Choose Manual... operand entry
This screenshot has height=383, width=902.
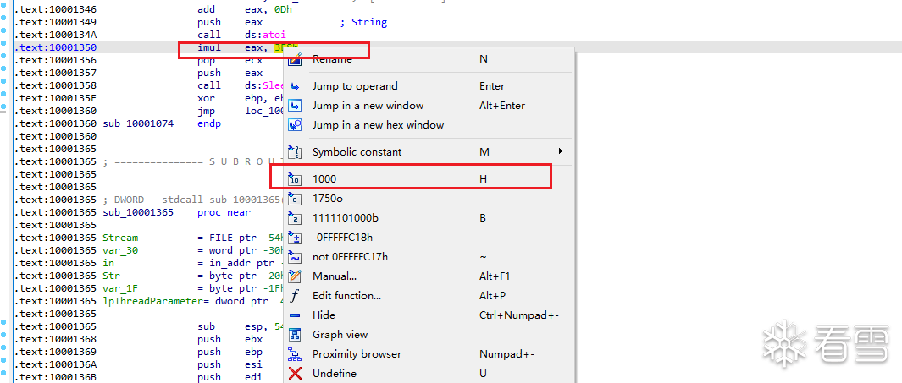(x=334, y=276)
